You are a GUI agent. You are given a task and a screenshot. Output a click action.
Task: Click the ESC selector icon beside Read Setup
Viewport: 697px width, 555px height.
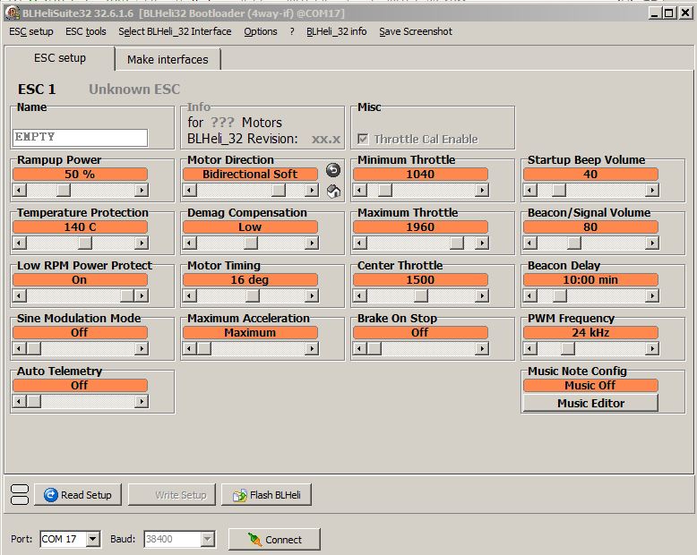(x=20, y=495)
